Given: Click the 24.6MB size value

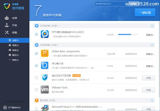Looking at the screenshot, I should 110,90.
